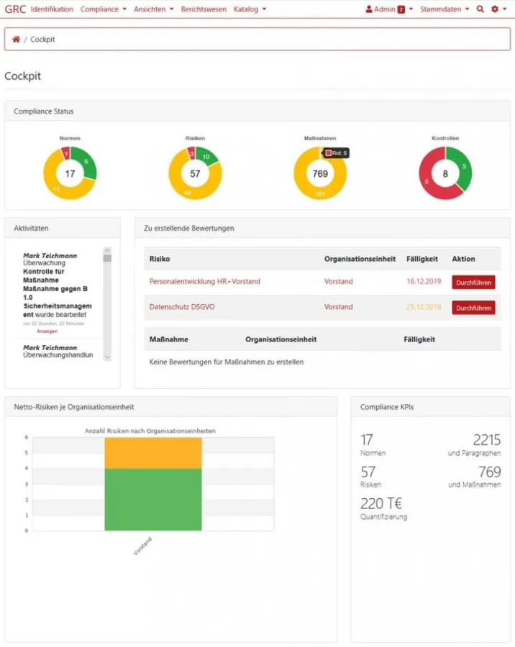
Task: Click Vorstand in Datenschutz DSGVO row
Action: click(338, 307)
